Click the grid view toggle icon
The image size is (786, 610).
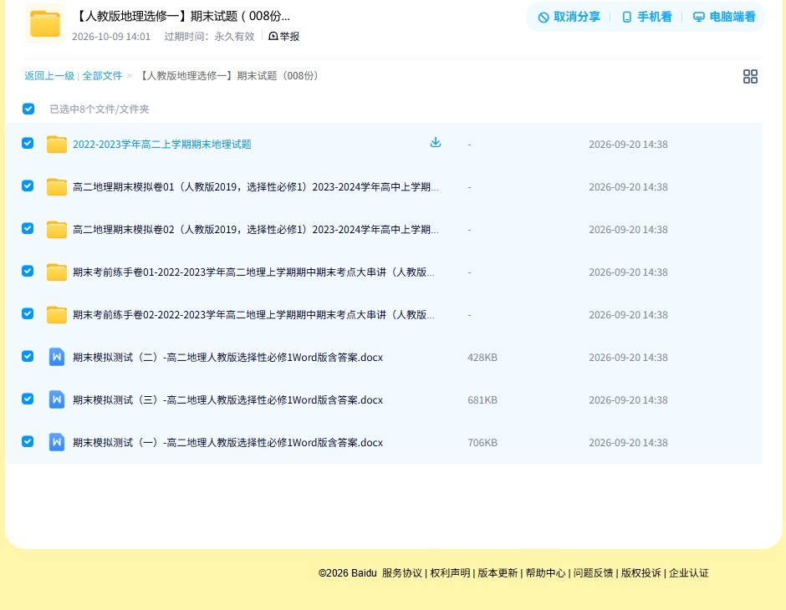click(750, 76)
